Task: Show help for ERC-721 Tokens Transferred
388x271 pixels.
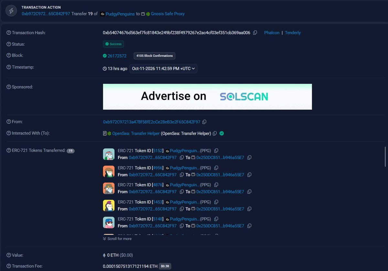Action: (x=9, y=150)
